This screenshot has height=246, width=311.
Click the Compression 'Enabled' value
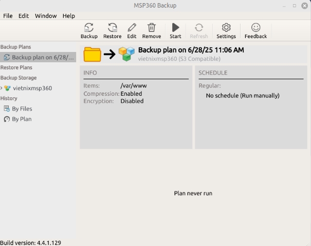point(131,94)
